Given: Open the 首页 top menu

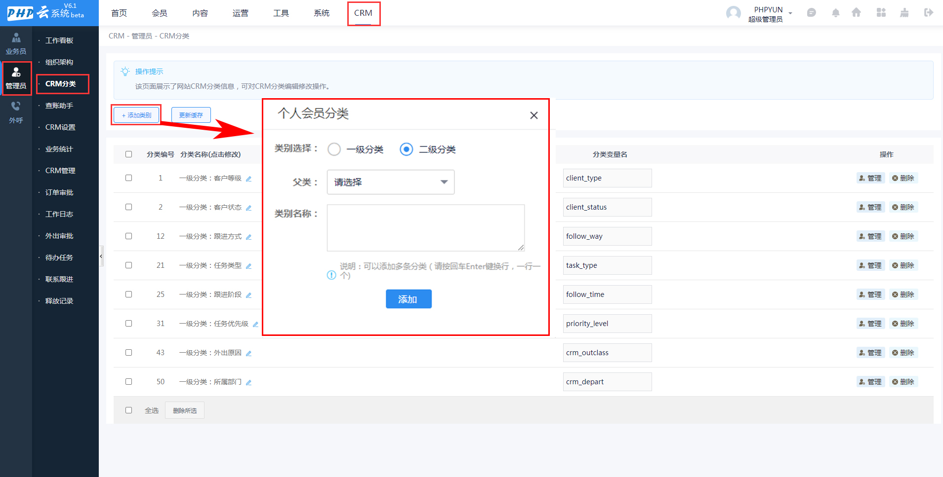Looking at the screenshot, I should (x=119, y=13).
